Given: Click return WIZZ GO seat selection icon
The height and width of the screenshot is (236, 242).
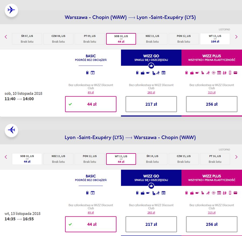Looking at the screenshot, I should click(154, 193).
